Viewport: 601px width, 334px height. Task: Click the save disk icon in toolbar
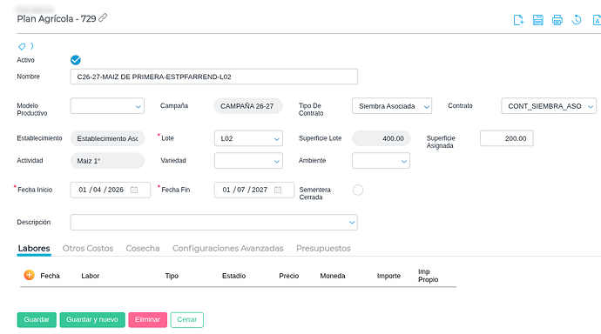coord(537,20)
